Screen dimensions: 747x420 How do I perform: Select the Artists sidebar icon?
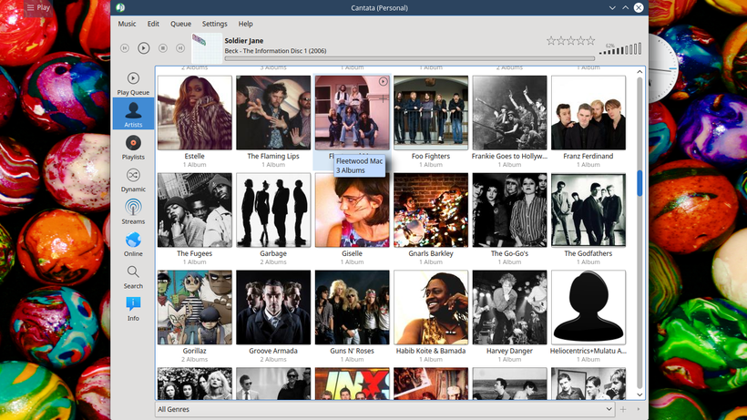(x=133, y=113)
